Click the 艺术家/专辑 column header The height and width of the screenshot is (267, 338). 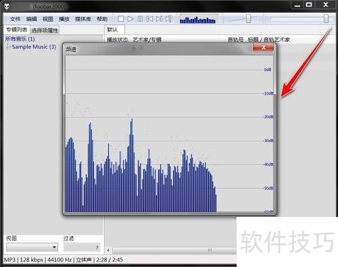click(147, 40)
